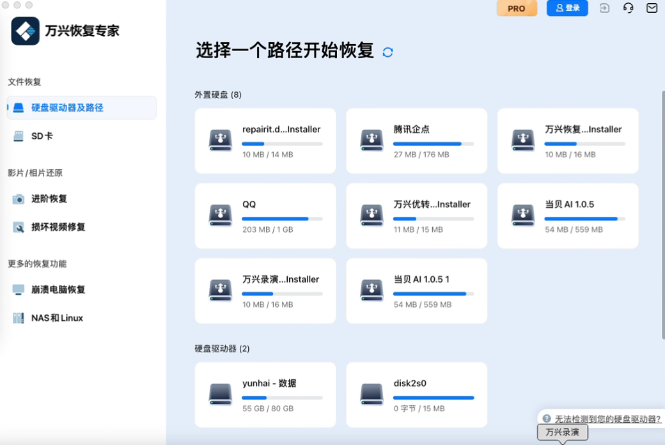Click the SD card icon in sidebar
Screen dimensions: 665x445
tap(19, 136)
